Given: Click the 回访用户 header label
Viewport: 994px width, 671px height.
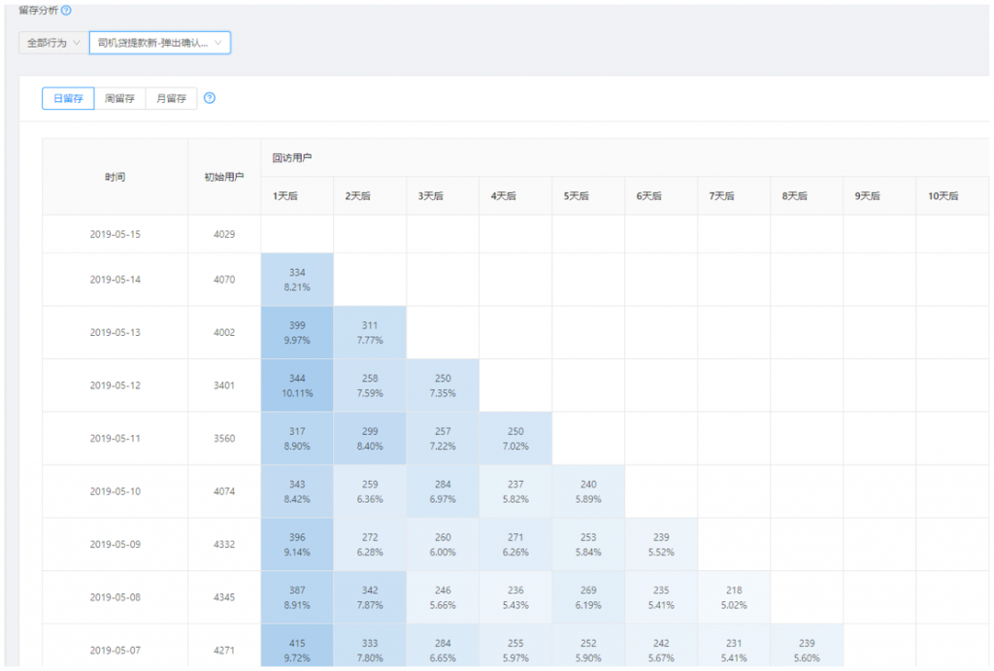Looking at the screenshot, I should [x=292, y=157].
